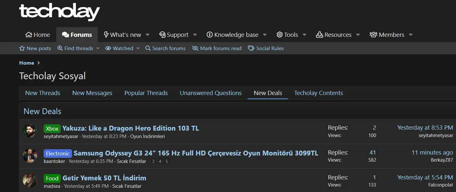Click the 'Yesterday at 5:49 PM' thread date

coord(86,186)
